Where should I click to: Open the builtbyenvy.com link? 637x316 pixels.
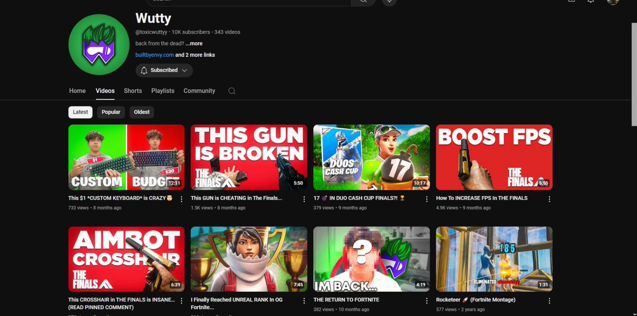click(x=154, y=55)
